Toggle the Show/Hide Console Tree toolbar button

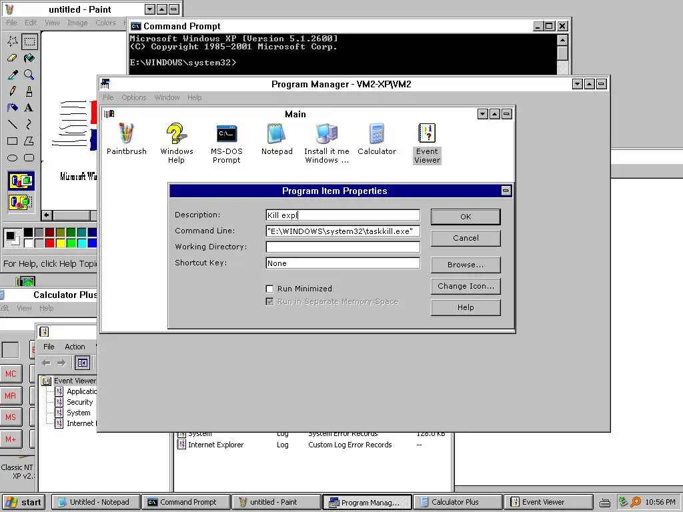coord(82,363)
